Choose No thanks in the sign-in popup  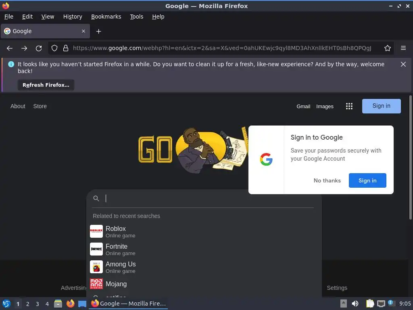coord(327,180)
